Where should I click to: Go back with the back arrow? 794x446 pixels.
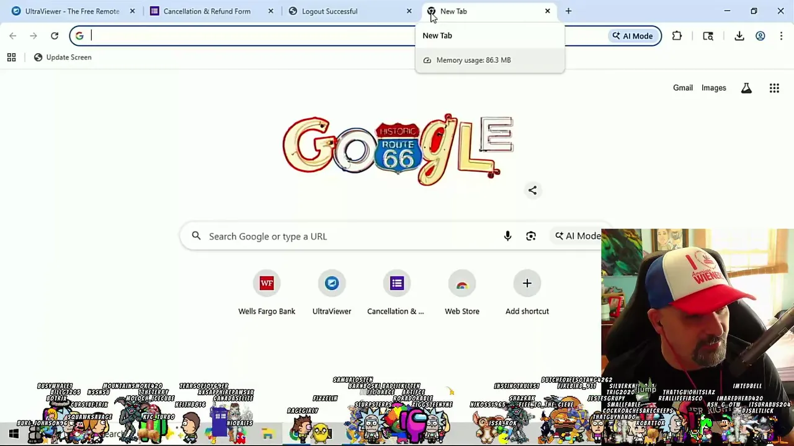[x=13, y=36]
